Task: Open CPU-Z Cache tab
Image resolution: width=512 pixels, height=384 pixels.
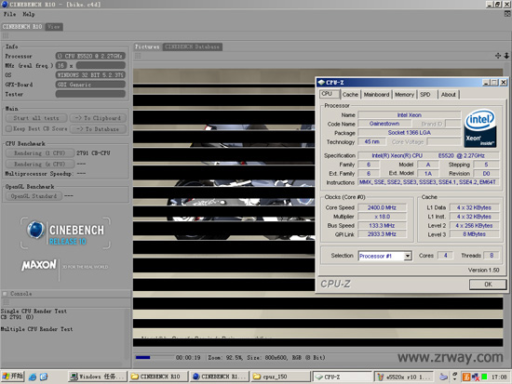Action: tap(350, 94)
